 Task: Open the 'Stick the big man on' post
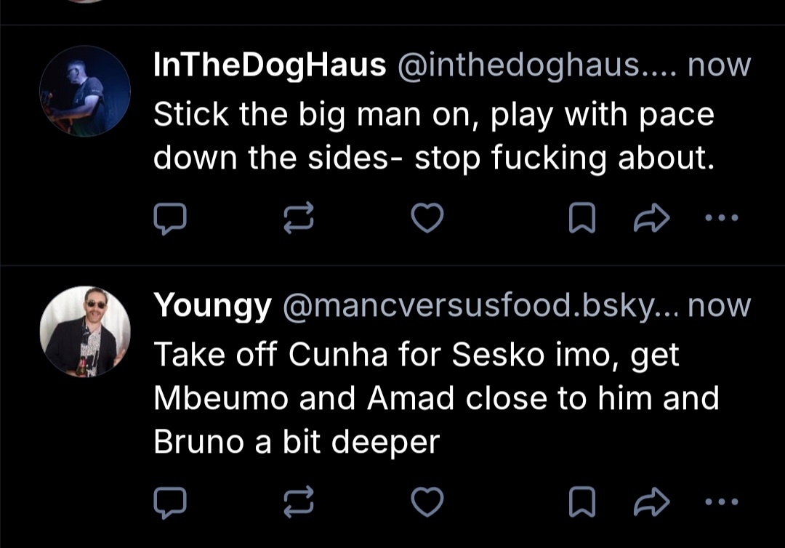tap(433, 137)
